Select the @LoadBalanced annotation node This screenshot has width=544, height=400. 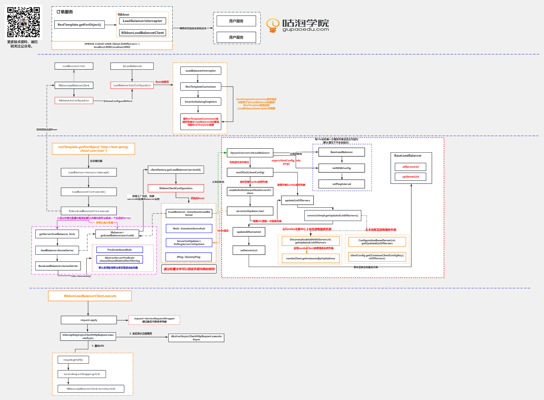(132, 66)
